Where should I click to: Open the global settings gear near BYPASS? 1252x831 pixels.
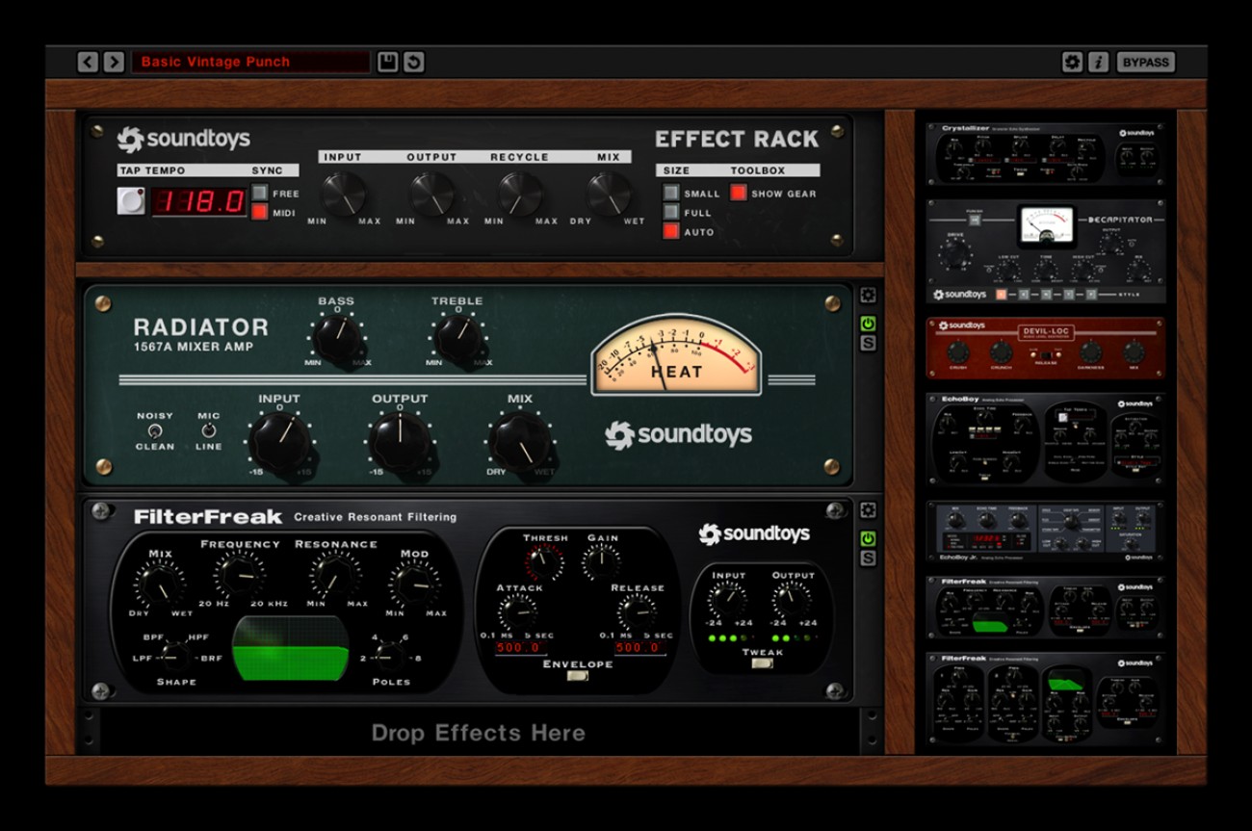(1073, 61)
